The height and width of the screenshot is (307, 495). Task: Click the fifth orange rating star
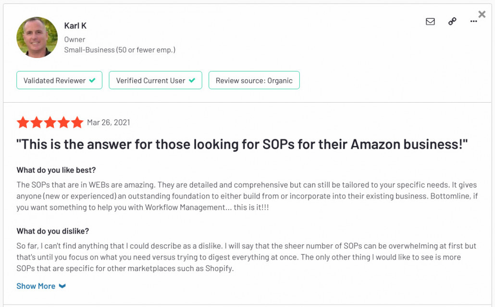[x=77, y=122]
